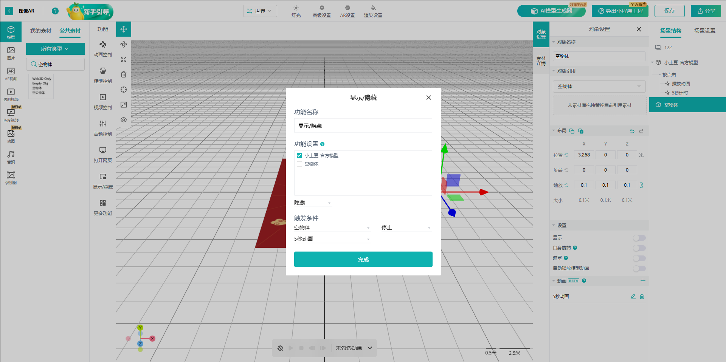Expand the 所有类型 filter dropdown

(55, 49)
